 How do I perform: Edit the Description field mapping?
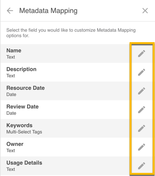pos(142,72)
